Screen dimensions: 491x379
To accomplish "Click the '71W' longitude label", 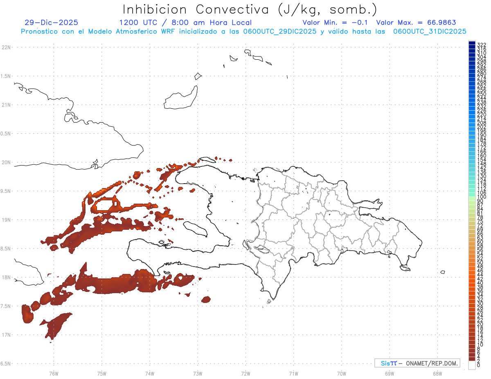I will [x=293, y=373].
